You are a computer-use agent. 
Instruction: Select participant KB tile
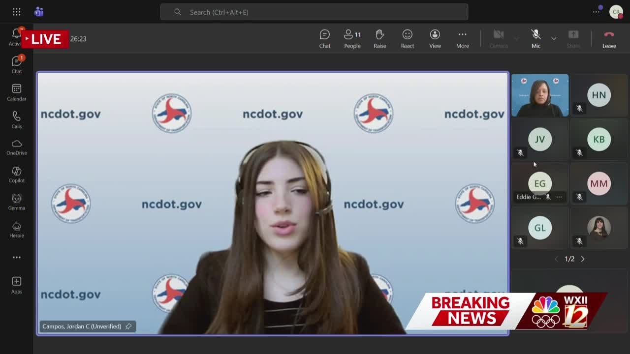[599, 140]
